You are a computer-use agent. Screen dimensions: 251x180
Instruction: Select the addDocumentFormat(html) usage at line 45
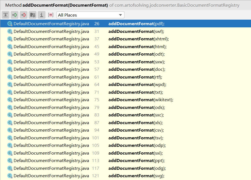pos(137,46)
